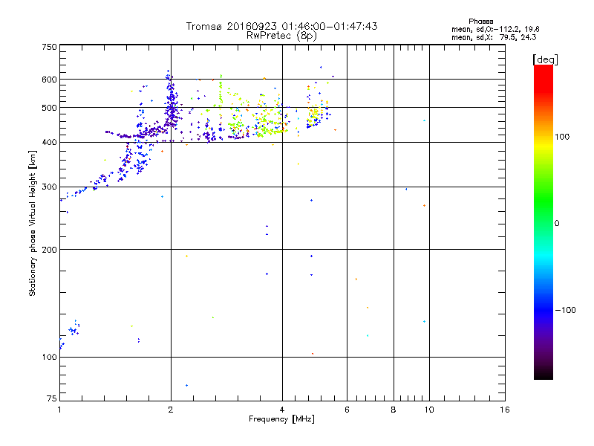Click the x-axis tick label '1'

click(x=59, y=410)
